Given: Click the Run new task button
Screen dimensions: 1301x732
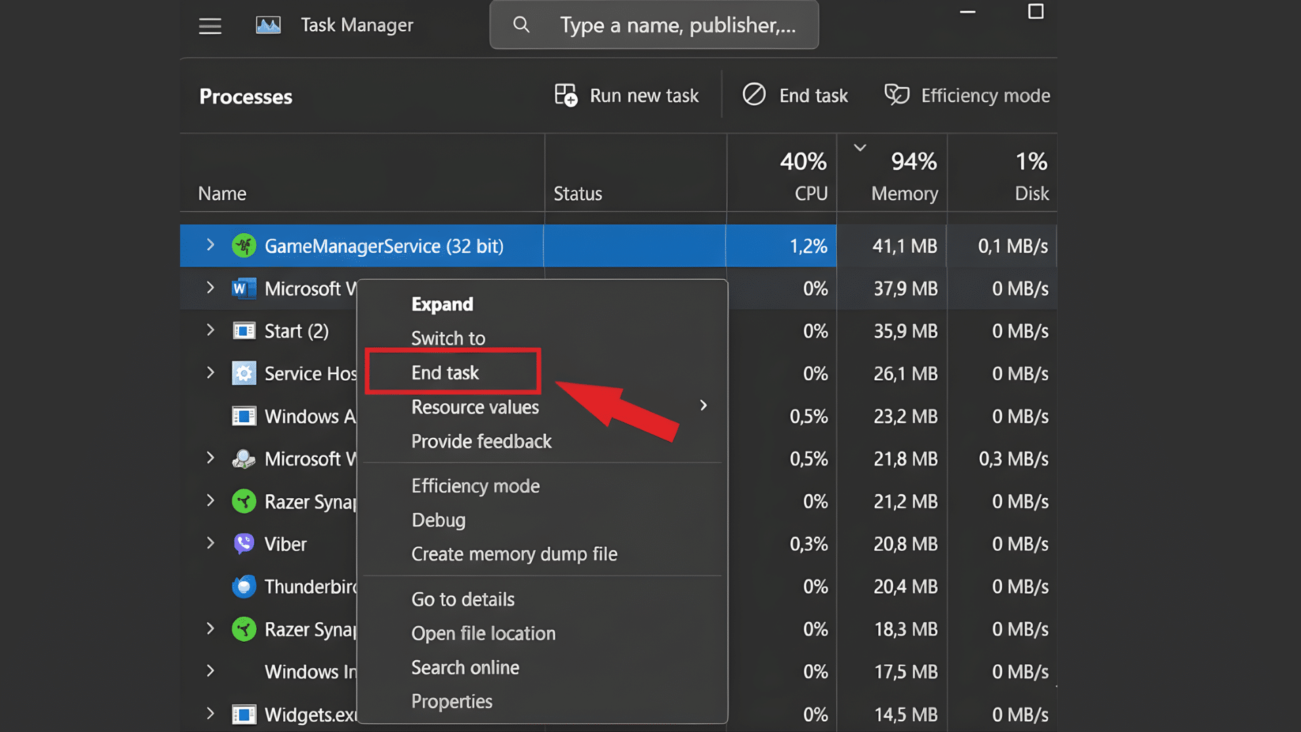Looking at the screenshot, I should pyautogui.click(x=627, y=95).
